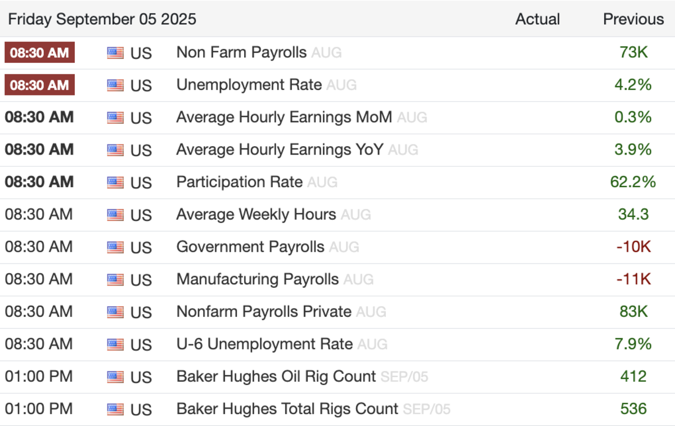Click the Actual column header

point(537,19)
